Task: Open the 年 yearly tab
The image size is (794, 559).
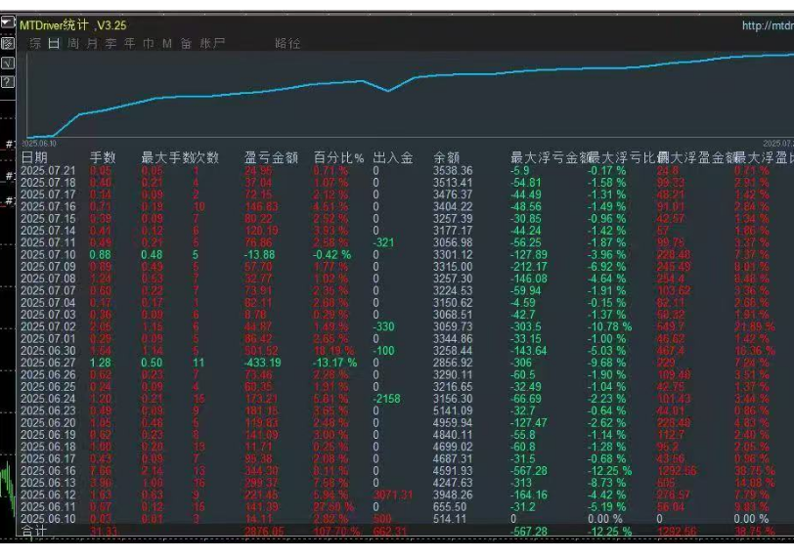Action: click(x=130, y=44)
